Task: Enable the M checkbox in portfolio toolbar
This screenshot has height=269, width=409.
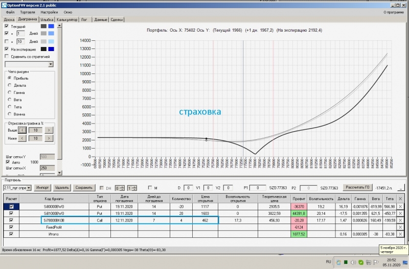Action: pos(150,187)
